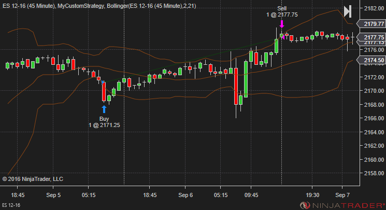Select the blue Buy up-arrow marker
Screen dimensions: 386x210
pyautogui.click(x=104, y=109)
